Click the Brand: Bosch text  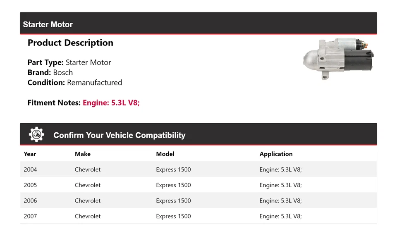(50, 72)
